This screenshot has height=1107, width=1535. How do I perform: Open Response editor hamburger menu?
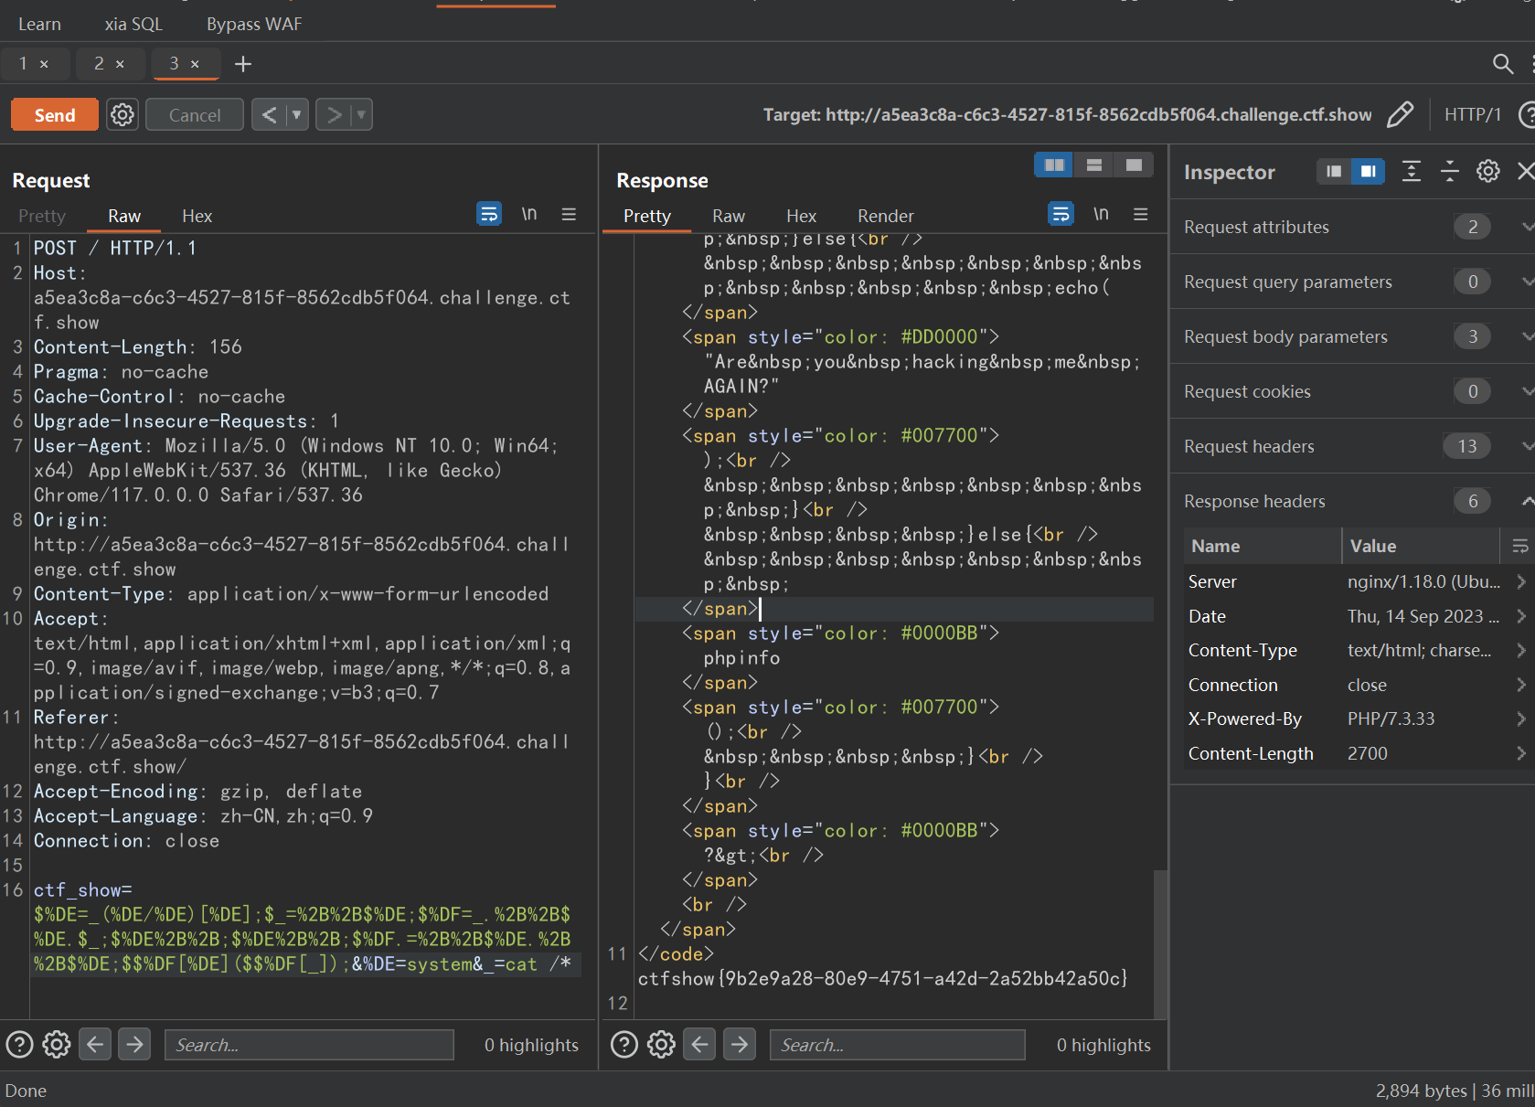coord(1141,214)
